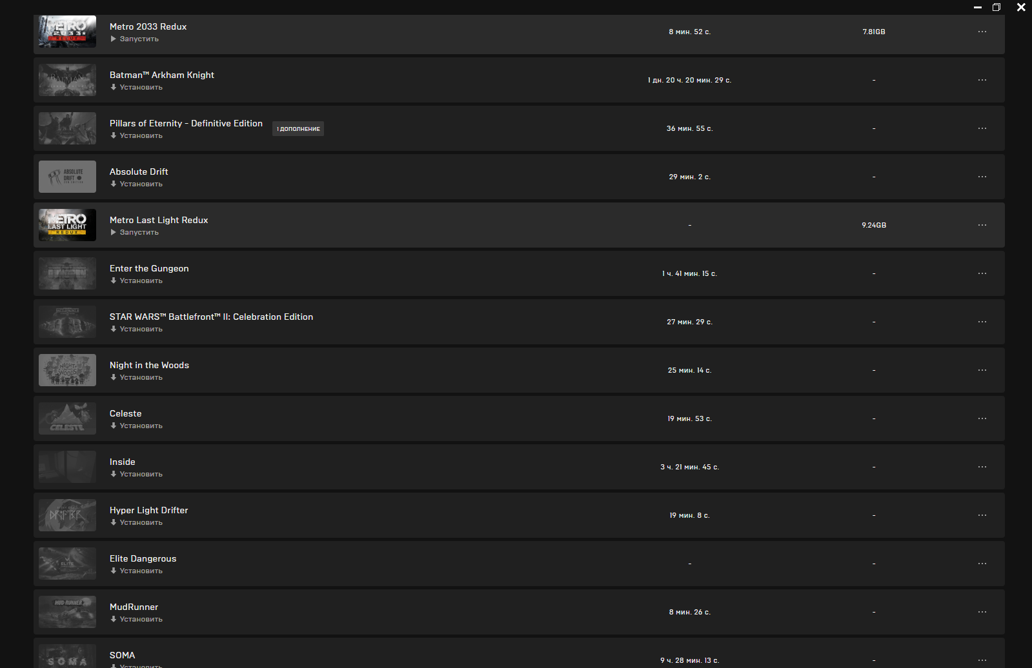Click the add-on badge on Pillars of Eternity

coord(298,129)
